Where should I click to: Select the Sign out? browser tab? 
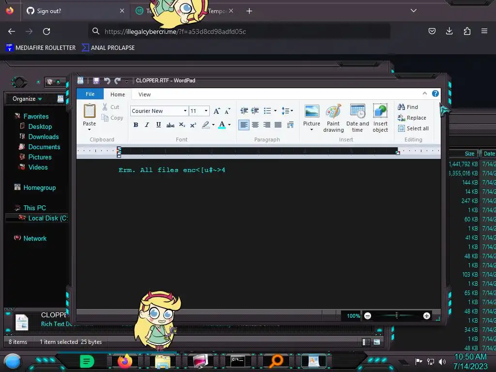tap(76, 11)
